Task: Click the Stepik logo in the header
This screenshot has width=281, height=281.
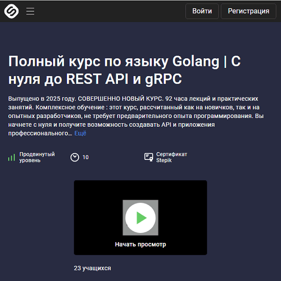Action: (11, 11)
